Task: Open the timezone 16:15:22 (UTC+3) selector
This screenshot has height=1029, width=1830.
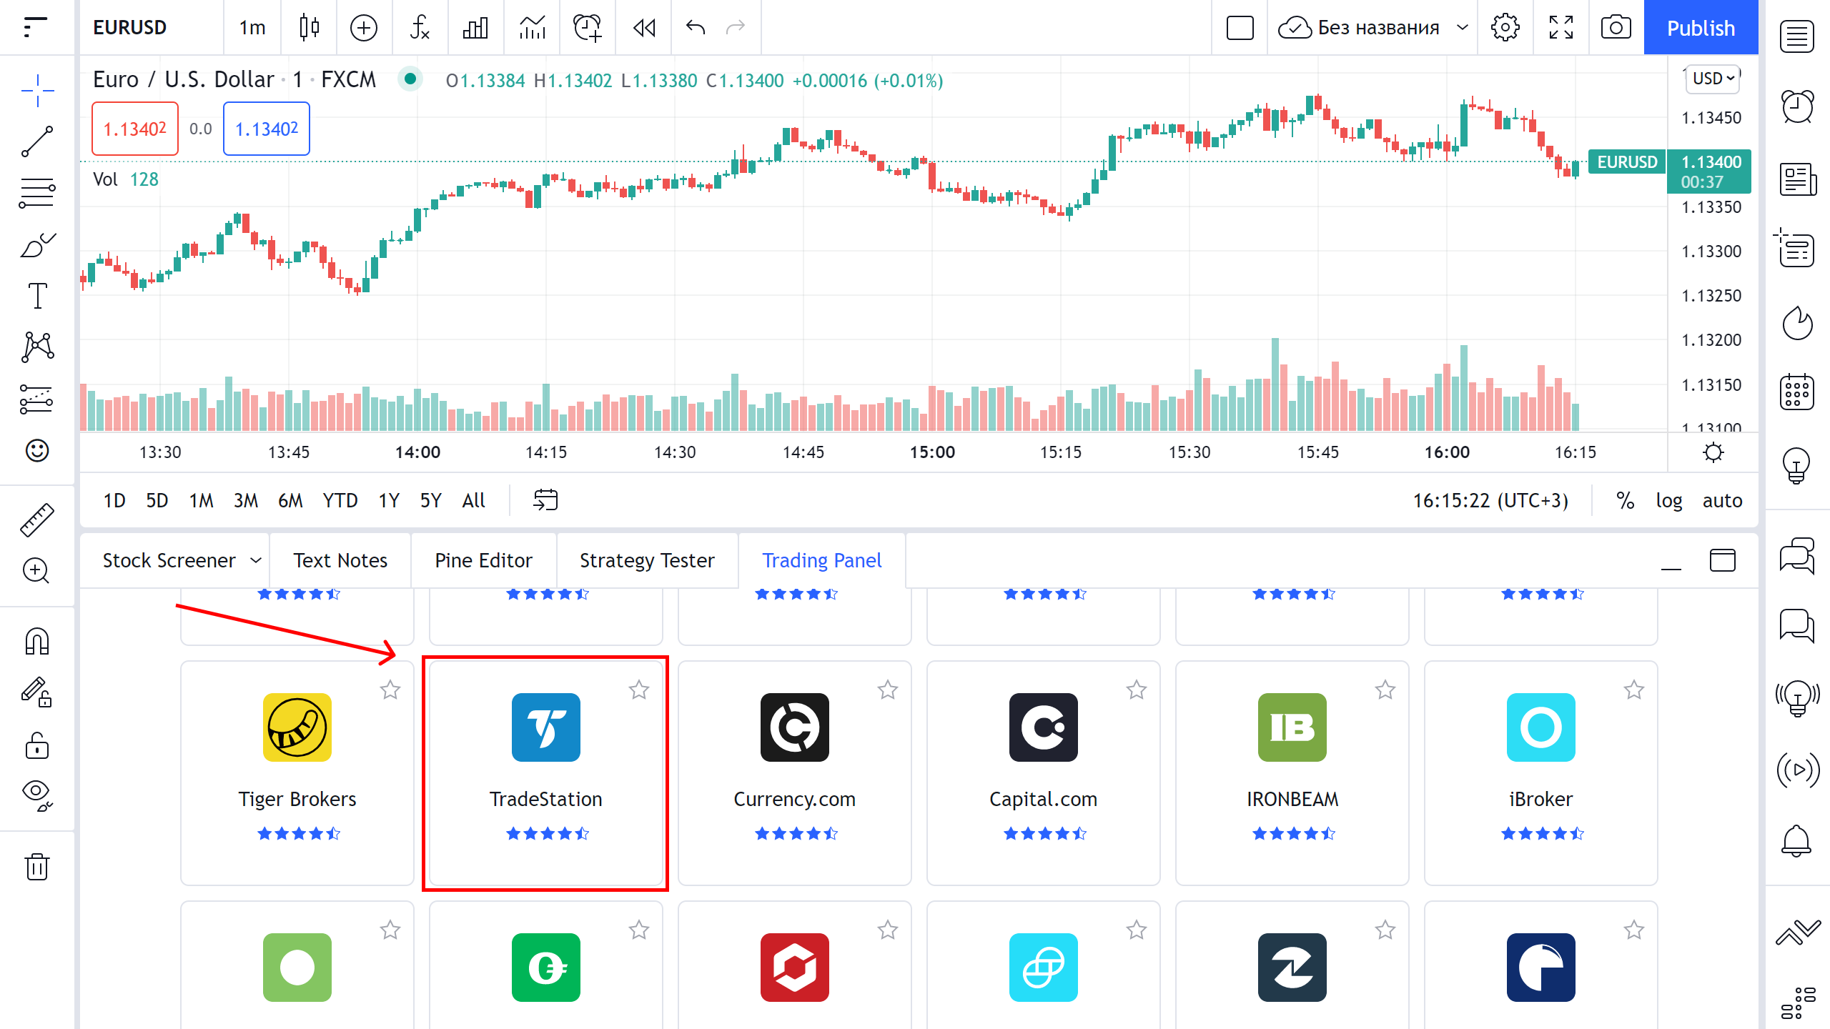Action: pos(1490,500)
